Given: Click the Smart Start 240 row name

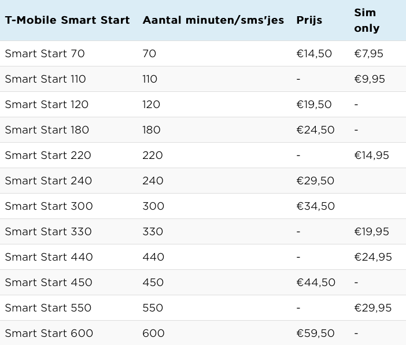Looking at the screenshot, I should coord(49,181).
